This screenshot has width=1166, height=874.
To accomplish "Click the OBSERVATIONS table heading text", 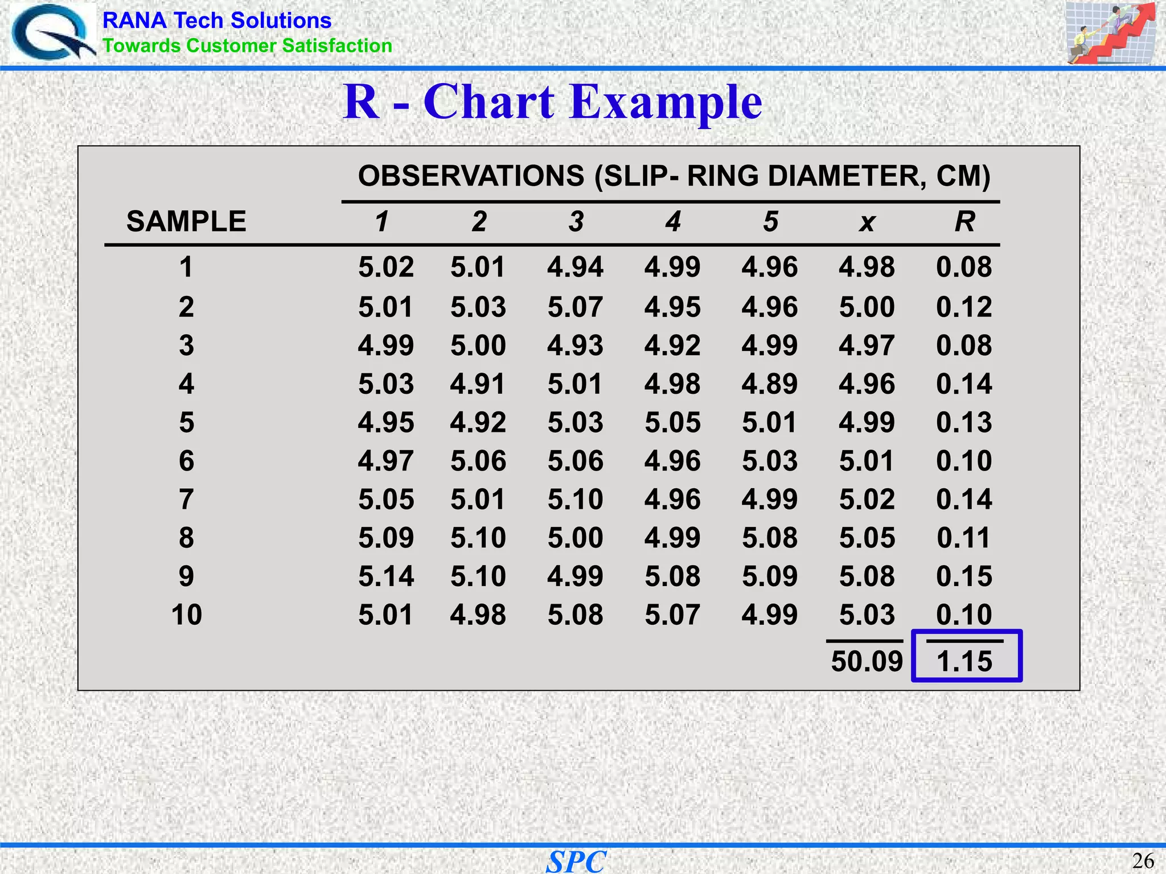I will pos(674,176).
